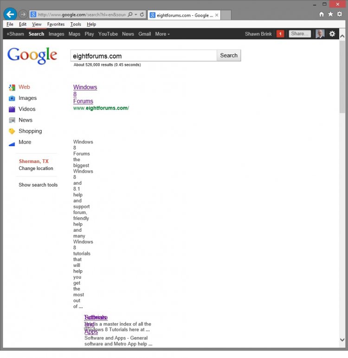The image size is (348, 358).
Task: Open the Favorites menu
Action: click(56, 24)
